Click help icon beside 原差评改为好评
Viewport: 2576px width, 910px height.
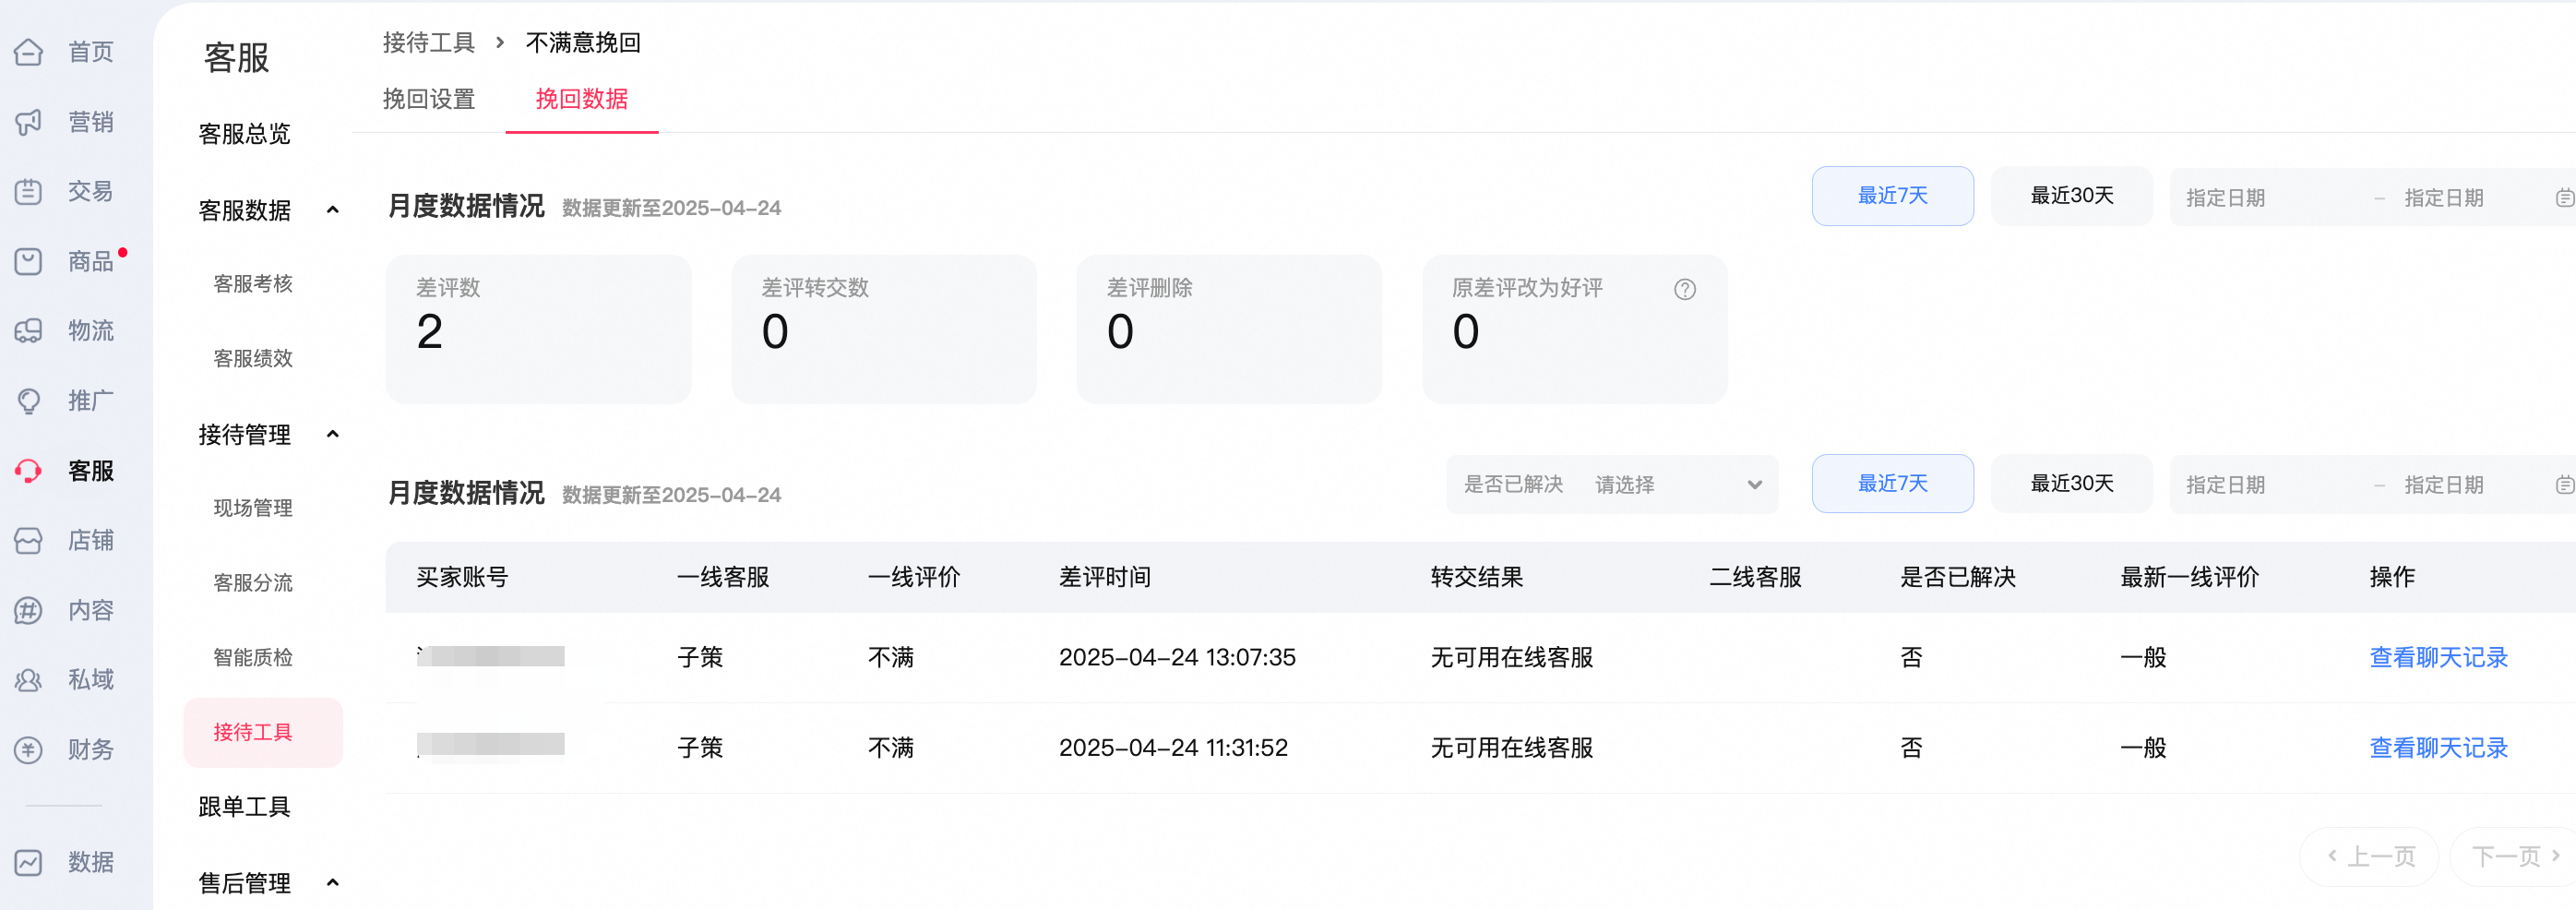point(1685,289)
